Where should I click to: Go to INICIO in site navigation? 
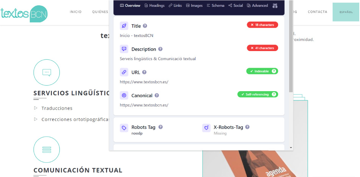tap(76, 12)
